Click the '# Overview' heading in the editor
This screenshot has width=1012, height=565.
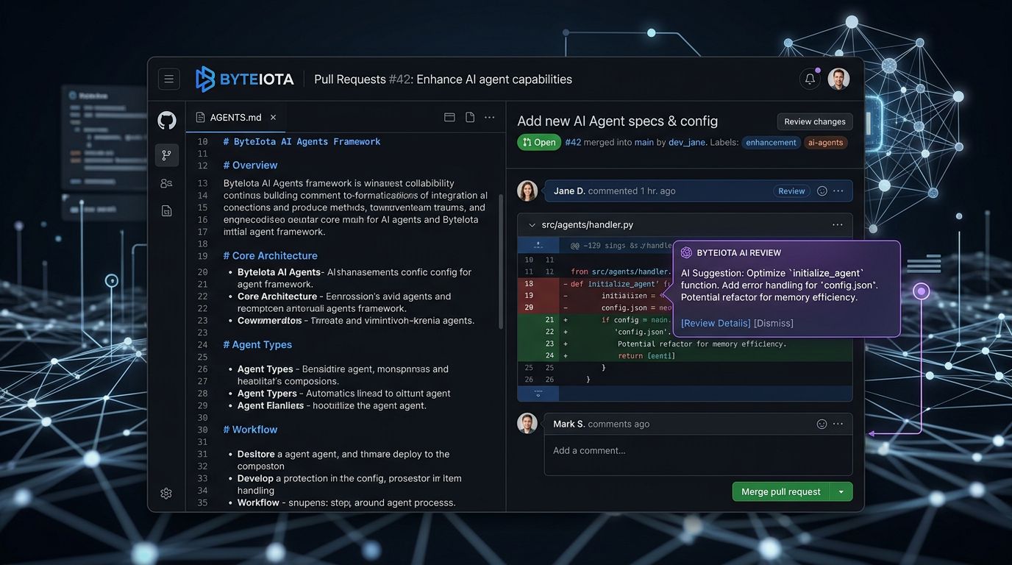coord(250,166)
